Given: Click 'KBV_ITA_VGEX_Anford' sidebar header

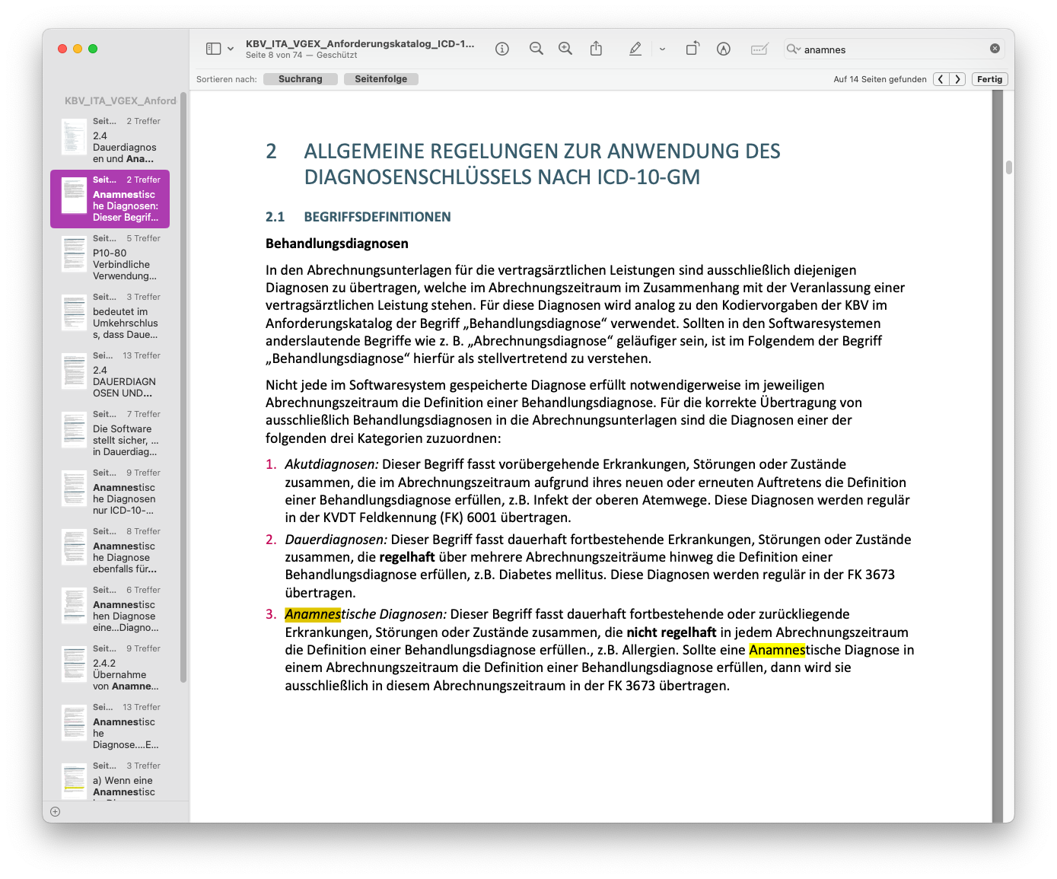Looking at the screenshot, I should (120, 100).
